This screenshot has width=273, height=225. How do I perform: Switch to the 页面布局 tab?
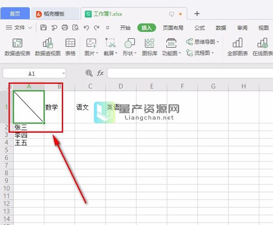[173, 28]
